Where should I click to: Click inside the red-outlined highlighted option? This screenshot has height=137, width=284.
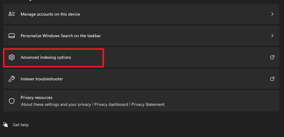pos(53,58)
